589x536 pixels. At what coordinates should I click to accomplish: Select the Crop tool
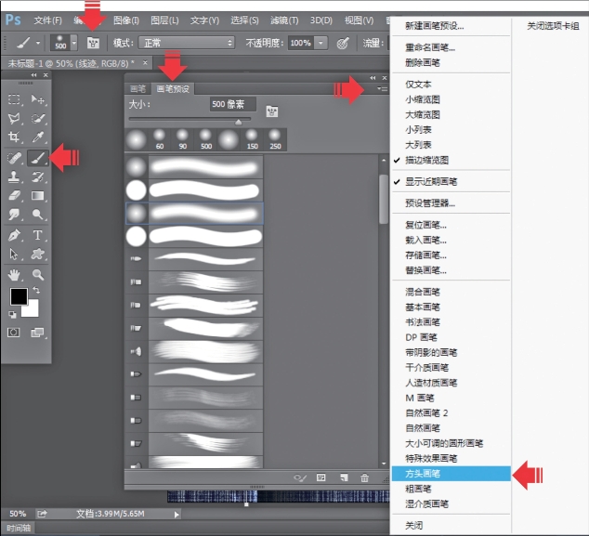click(15, 138)
